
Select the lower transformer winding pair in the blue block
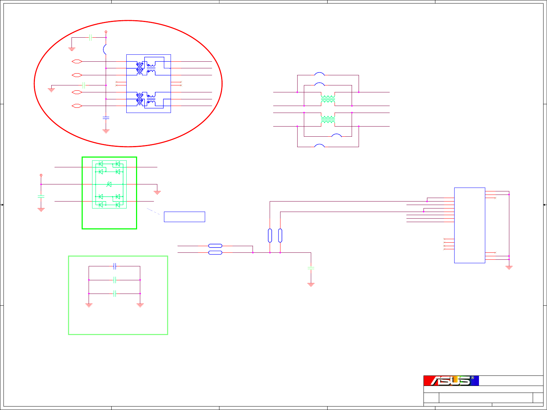pos(146,99)
